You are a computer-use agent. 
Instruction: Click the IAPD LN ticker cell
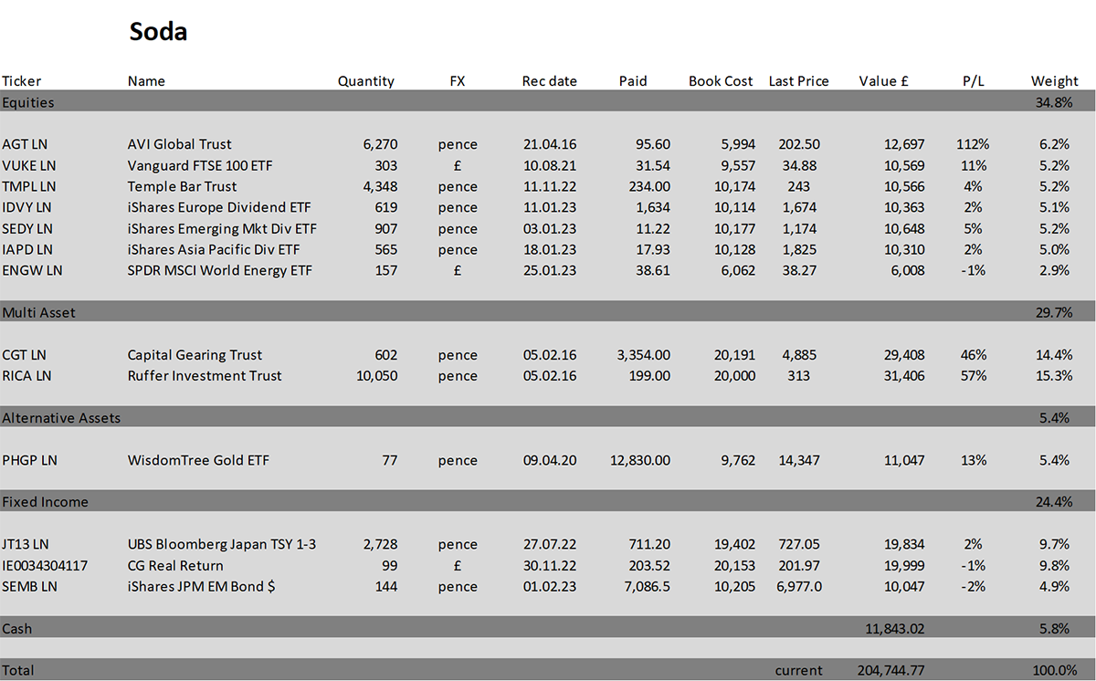point(27,249)
